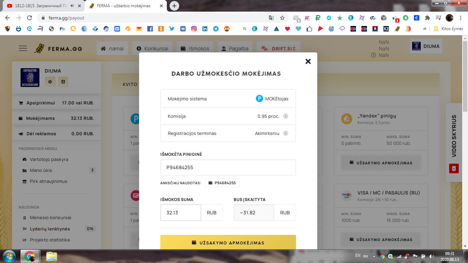Click the Išmokos suma amount field

181,213
